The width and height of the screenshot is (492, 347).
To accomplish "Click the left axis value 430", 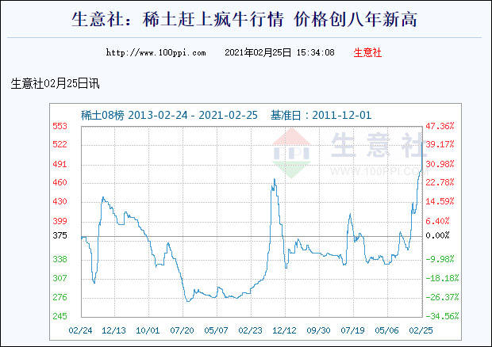I will pos(60,201).
